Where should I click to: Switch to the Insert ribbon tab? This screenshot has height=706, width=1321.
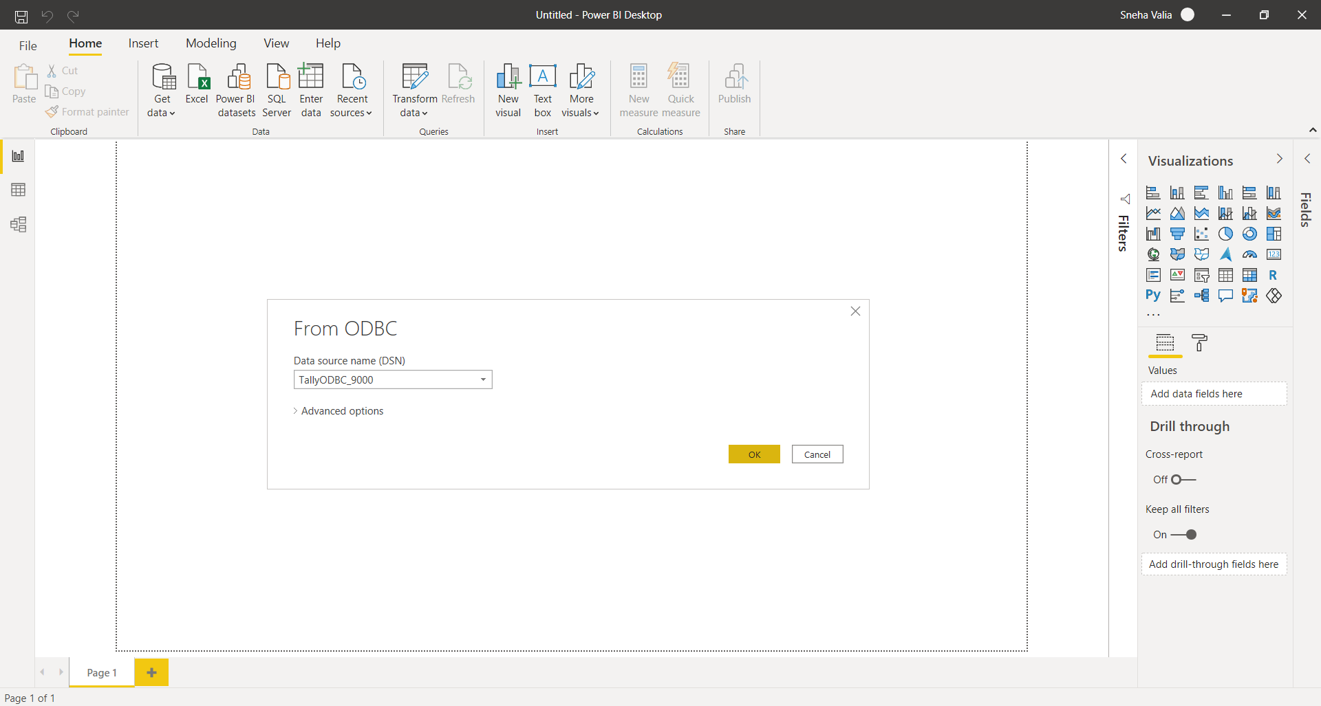click(x=143, y=43)
